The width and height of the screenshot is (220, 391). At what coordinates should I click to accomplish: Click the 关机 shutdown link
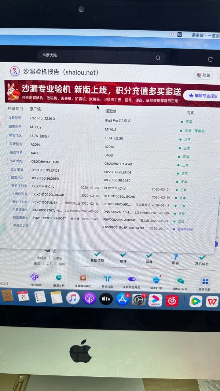50,264
